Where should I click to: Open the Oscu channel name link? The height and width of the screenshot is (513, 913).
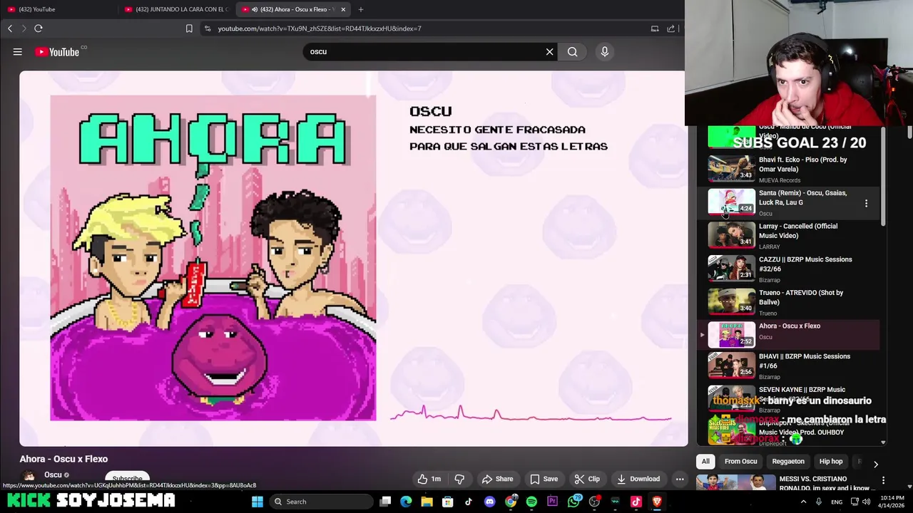point(53,475)
